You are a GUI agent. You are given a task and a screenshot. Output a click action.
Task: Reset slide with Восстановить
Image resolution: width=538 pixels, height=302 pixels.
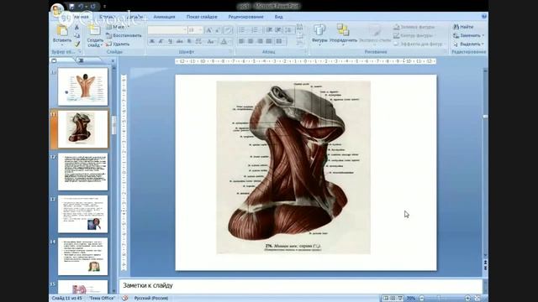tap(124, 35)
